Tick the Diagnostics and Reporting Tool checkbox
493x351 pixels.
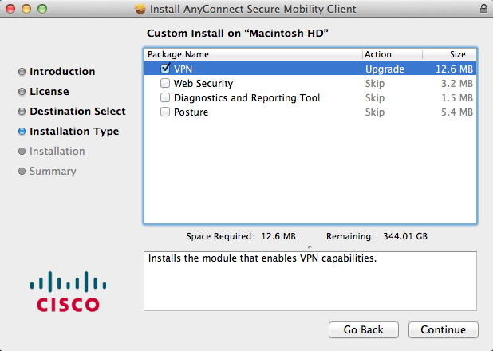[165, 97]
